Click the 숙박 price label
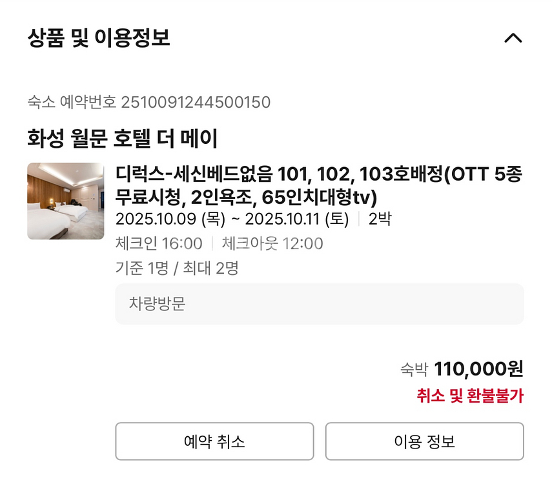Image resolution: width=552 pixels, height=484 pixels. point(414,370)
